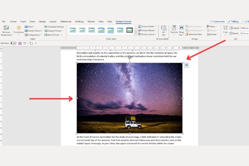
Task: Open the Selection Pane
Action: (194, 34)
